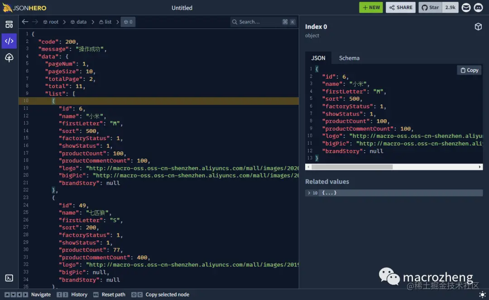489x300 pixels.
Task: Go forward with the right arrow
Action: tap(35, 22)
